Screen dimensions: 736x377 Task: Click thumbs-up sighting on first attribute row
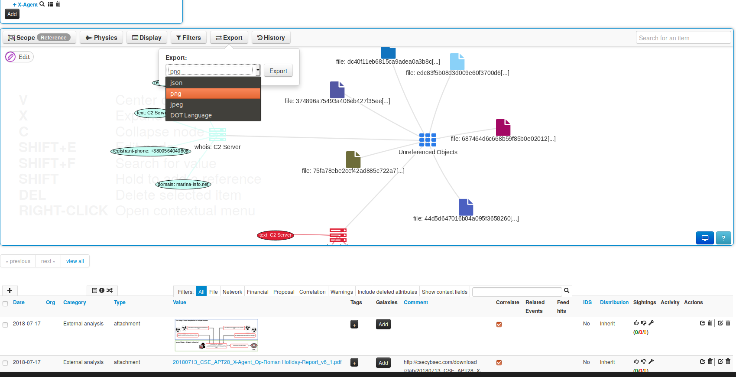click(636, 323)
